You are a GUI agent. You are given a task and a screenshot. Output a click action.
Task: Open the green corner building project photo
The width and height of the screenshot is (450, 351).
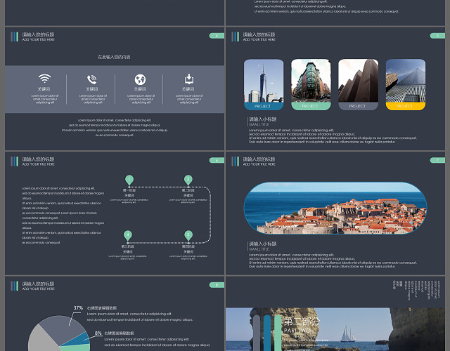pyautogui.click(x=311, y=81)
